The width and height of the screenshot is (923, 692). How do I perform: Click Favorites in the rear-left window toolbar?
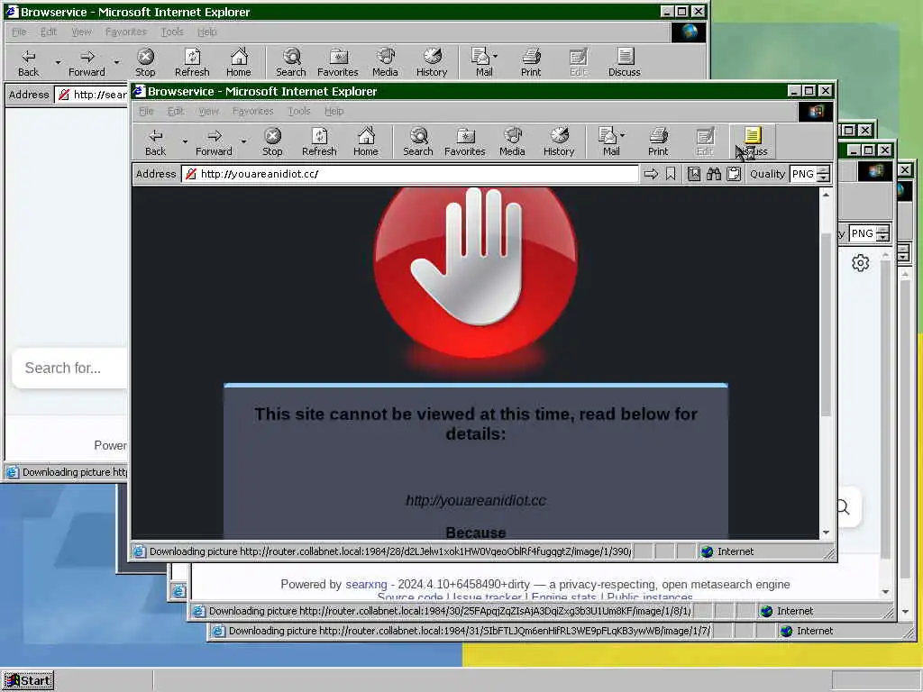pos(337,63)
